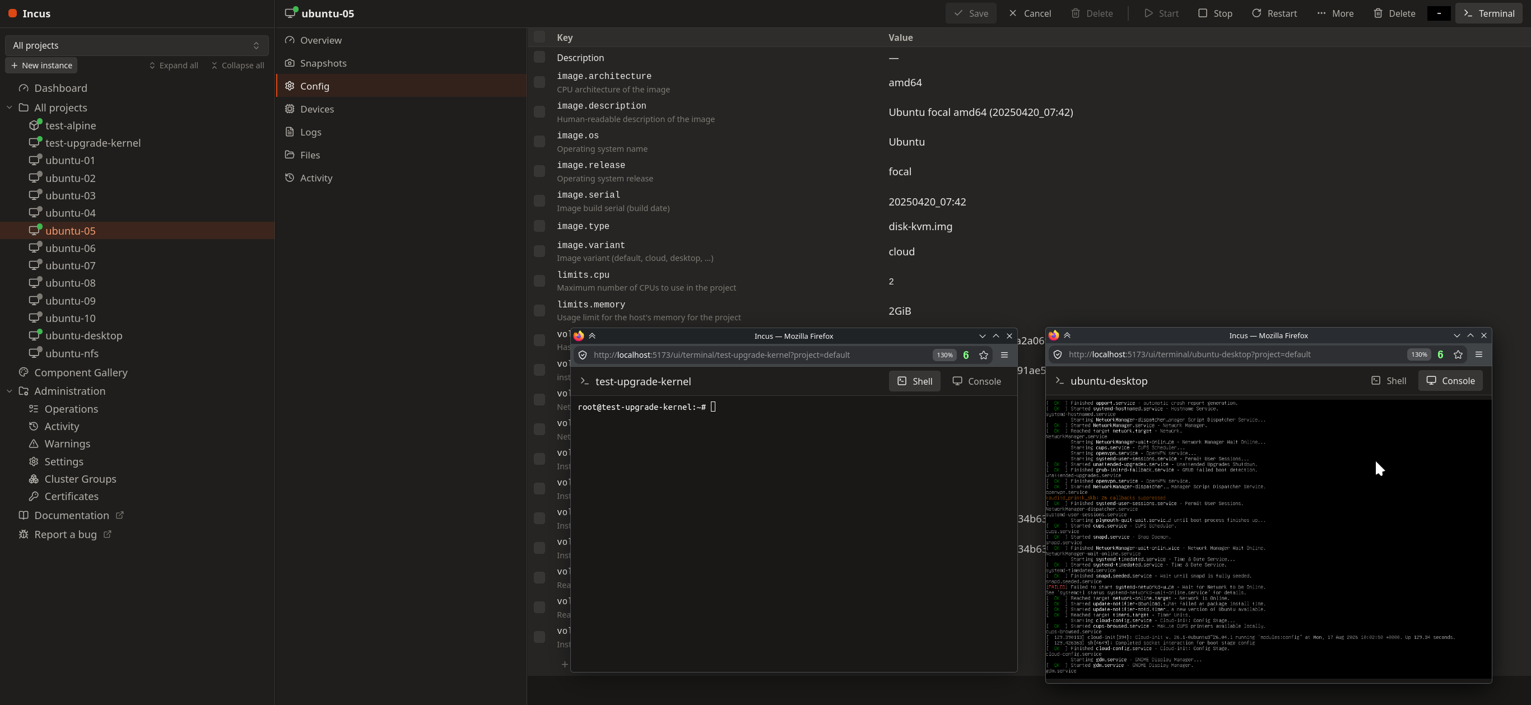Click the keep-above icon in ubuntu-desktop titlebar
Viewport: 1531px width, 705px height.
click(1067, 335)
